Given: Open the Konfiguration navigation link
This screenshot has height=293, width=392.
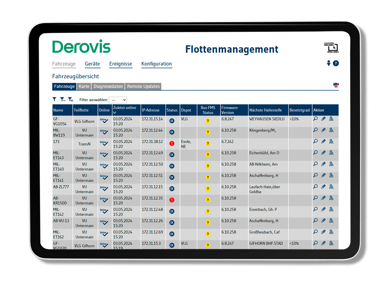Looking at the screenshot, I should pyautogui.click(x=157, y=64).
